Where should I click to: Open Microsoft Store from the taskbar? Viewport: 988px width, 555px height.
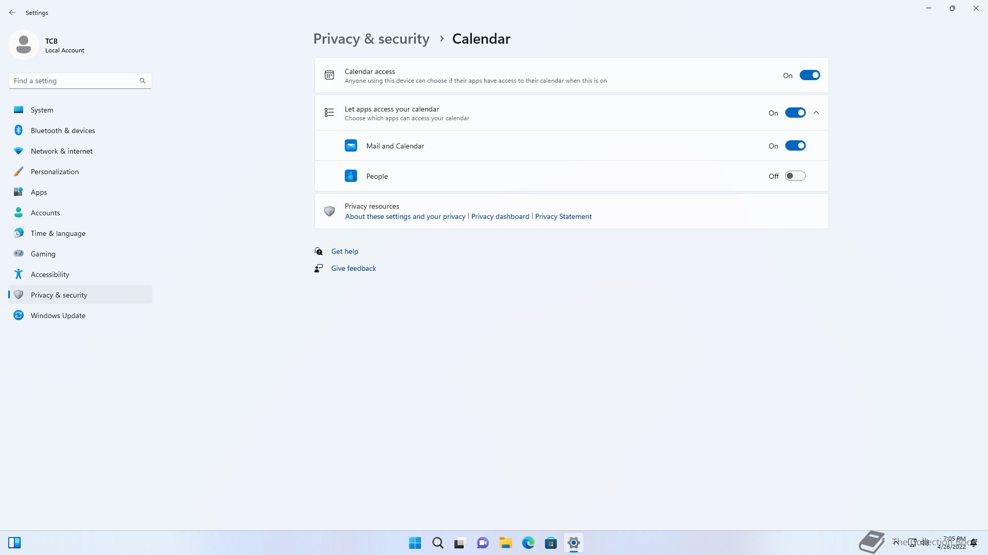click(x=551, y=543)
